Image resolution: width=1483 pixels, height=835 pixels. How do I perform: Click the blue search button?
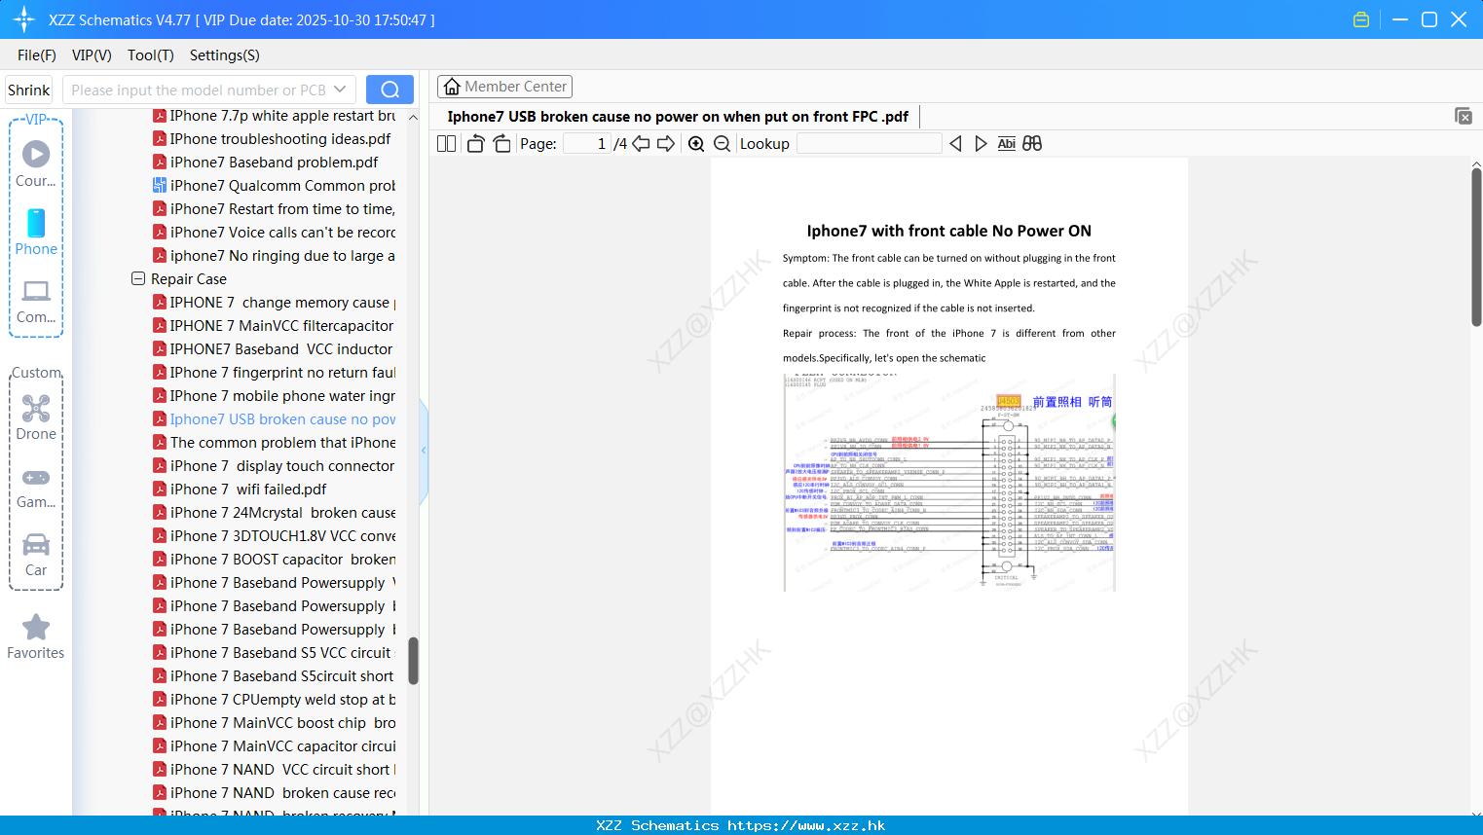pos(389,90)
